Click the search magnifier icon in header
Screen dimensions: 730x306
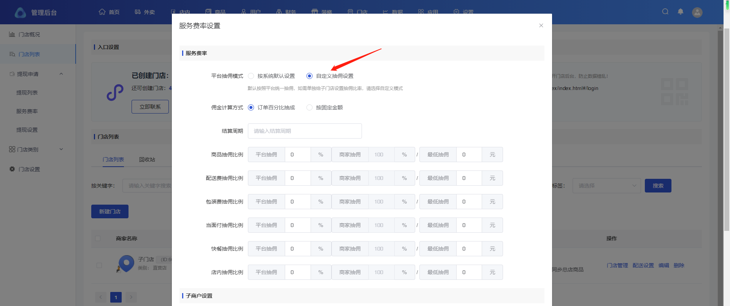(x=665, y=12)
